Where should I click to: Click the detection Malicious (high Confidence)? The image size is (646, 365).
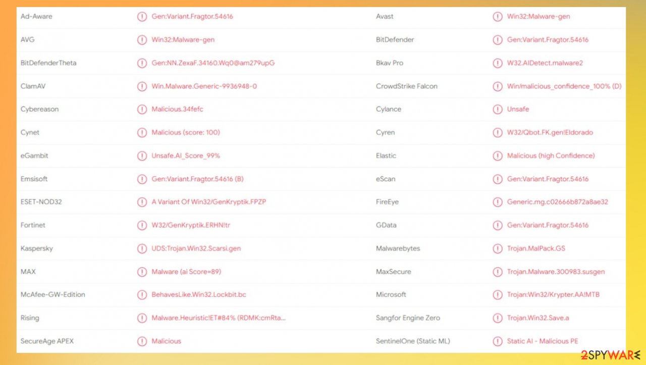pos(551,156)
